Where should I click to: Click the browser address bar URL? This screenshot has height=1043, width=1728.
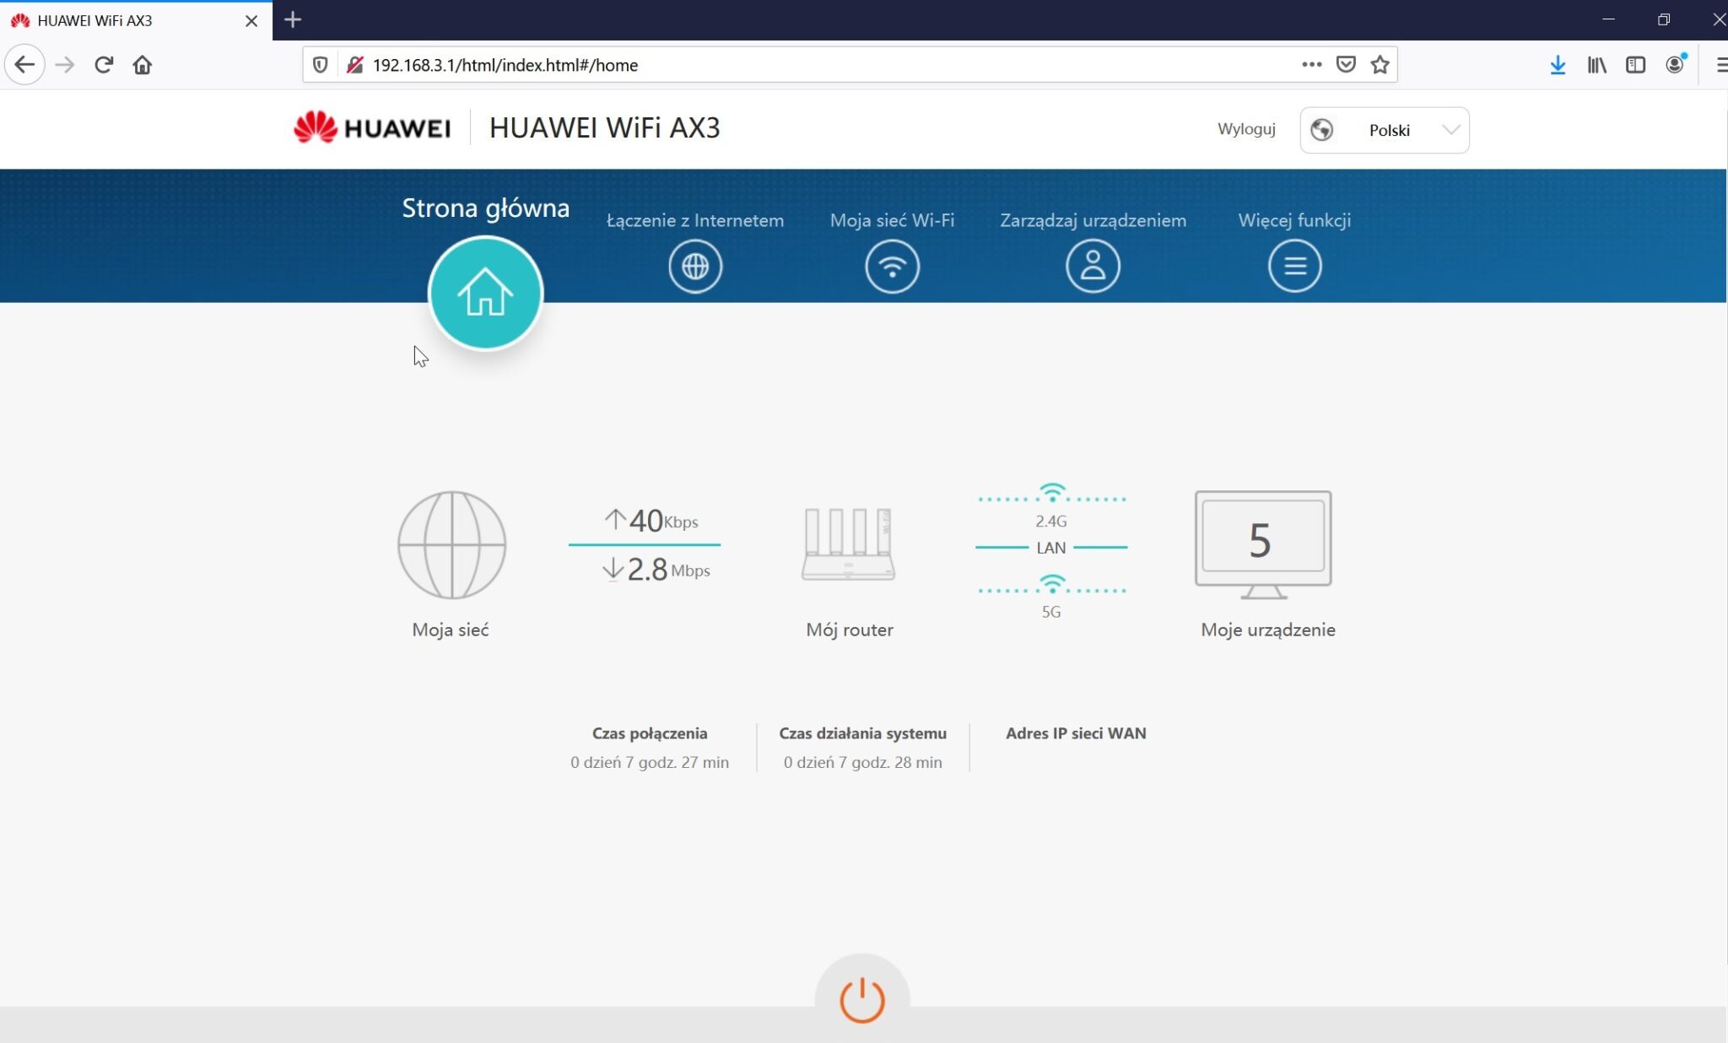505,65
